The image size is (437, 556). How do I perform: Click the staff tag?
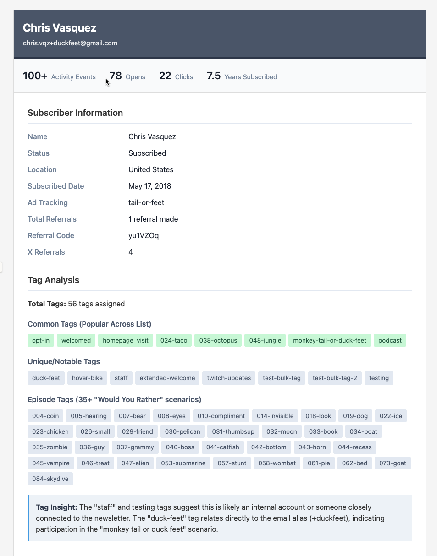pos(121,378)
